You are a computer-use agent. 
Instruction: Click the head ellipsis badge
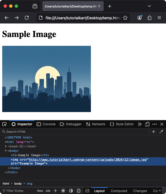click(21, 146)
